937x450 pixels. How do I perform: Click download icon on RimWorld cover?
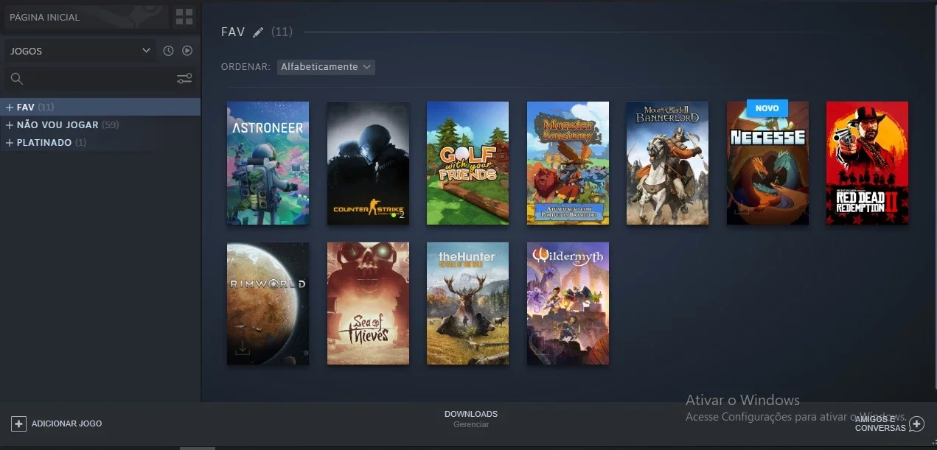click(x=243, y=348)
